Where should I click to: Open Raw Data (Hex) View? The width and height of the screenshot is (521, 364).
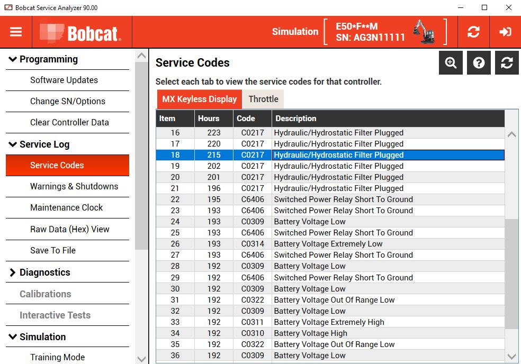point(67,229)
